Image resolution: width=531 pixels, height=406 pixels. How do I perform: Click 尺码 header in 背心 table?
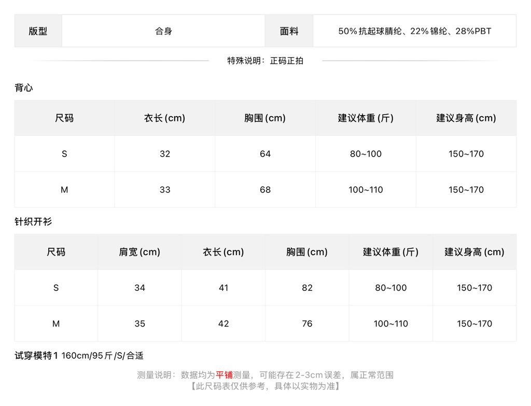pyautogui.click(x=64, y=118)
